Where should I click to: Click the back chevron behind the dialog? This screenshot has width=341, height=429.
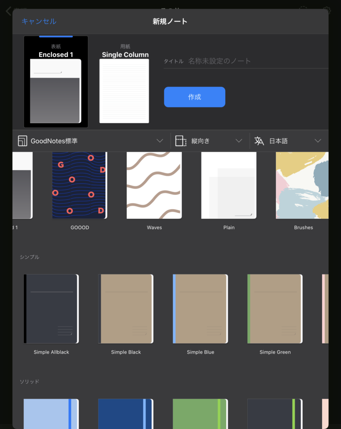click(x=8, y=11)
